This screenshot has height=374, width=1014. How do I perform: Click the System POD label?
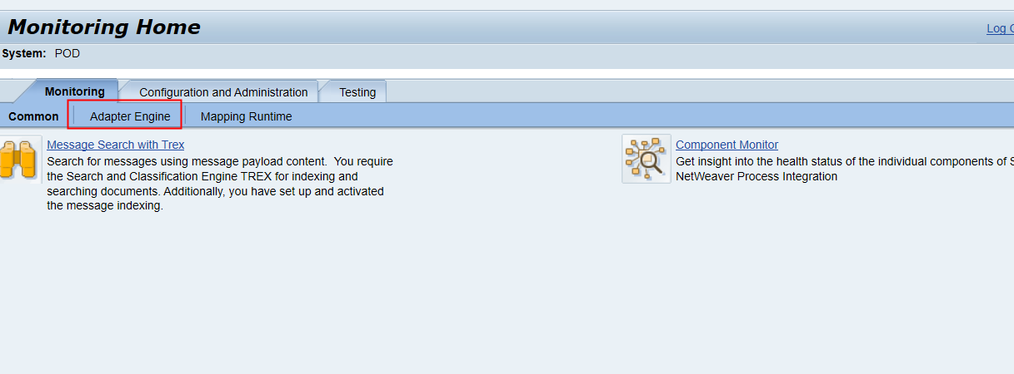click(x=41, y=53)
